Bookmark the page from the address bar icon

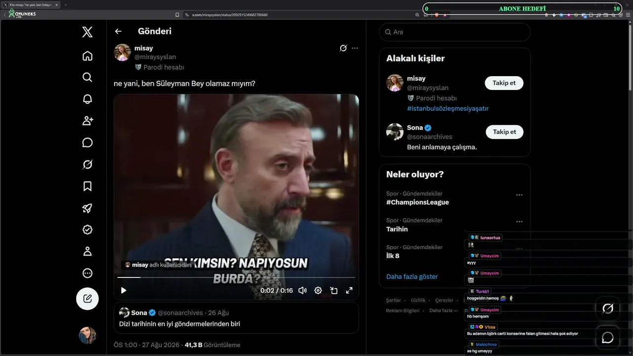click(x=178, y=15)
